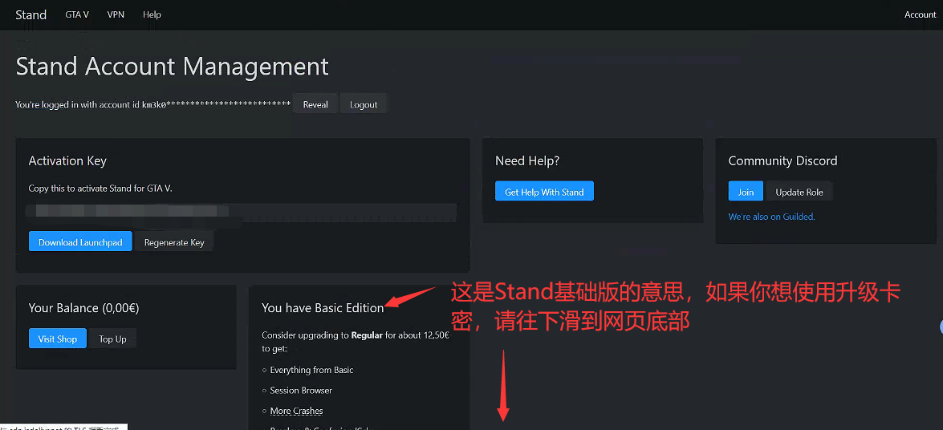943x430 pixels.
Task: Open the VPN navigation item
Action: click(116, 14)
